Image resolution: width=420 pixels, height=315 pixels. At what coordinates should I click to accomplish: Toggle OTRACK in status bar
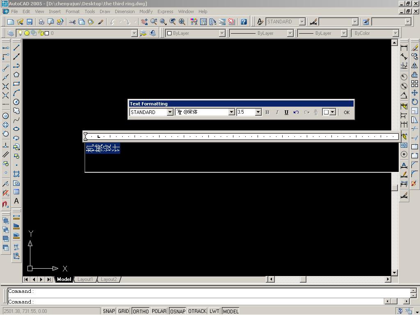click(197, 311)
